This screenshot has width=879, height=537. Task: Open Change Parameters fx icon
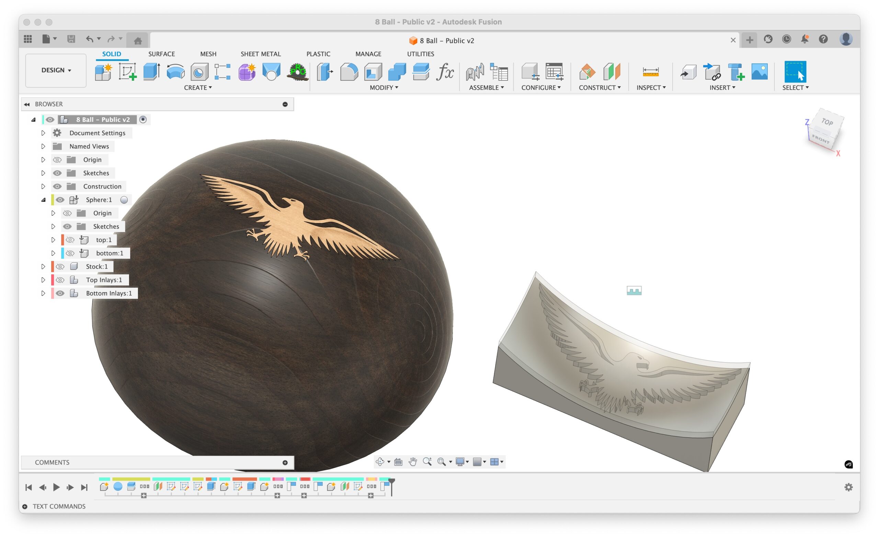coord(445,71)
